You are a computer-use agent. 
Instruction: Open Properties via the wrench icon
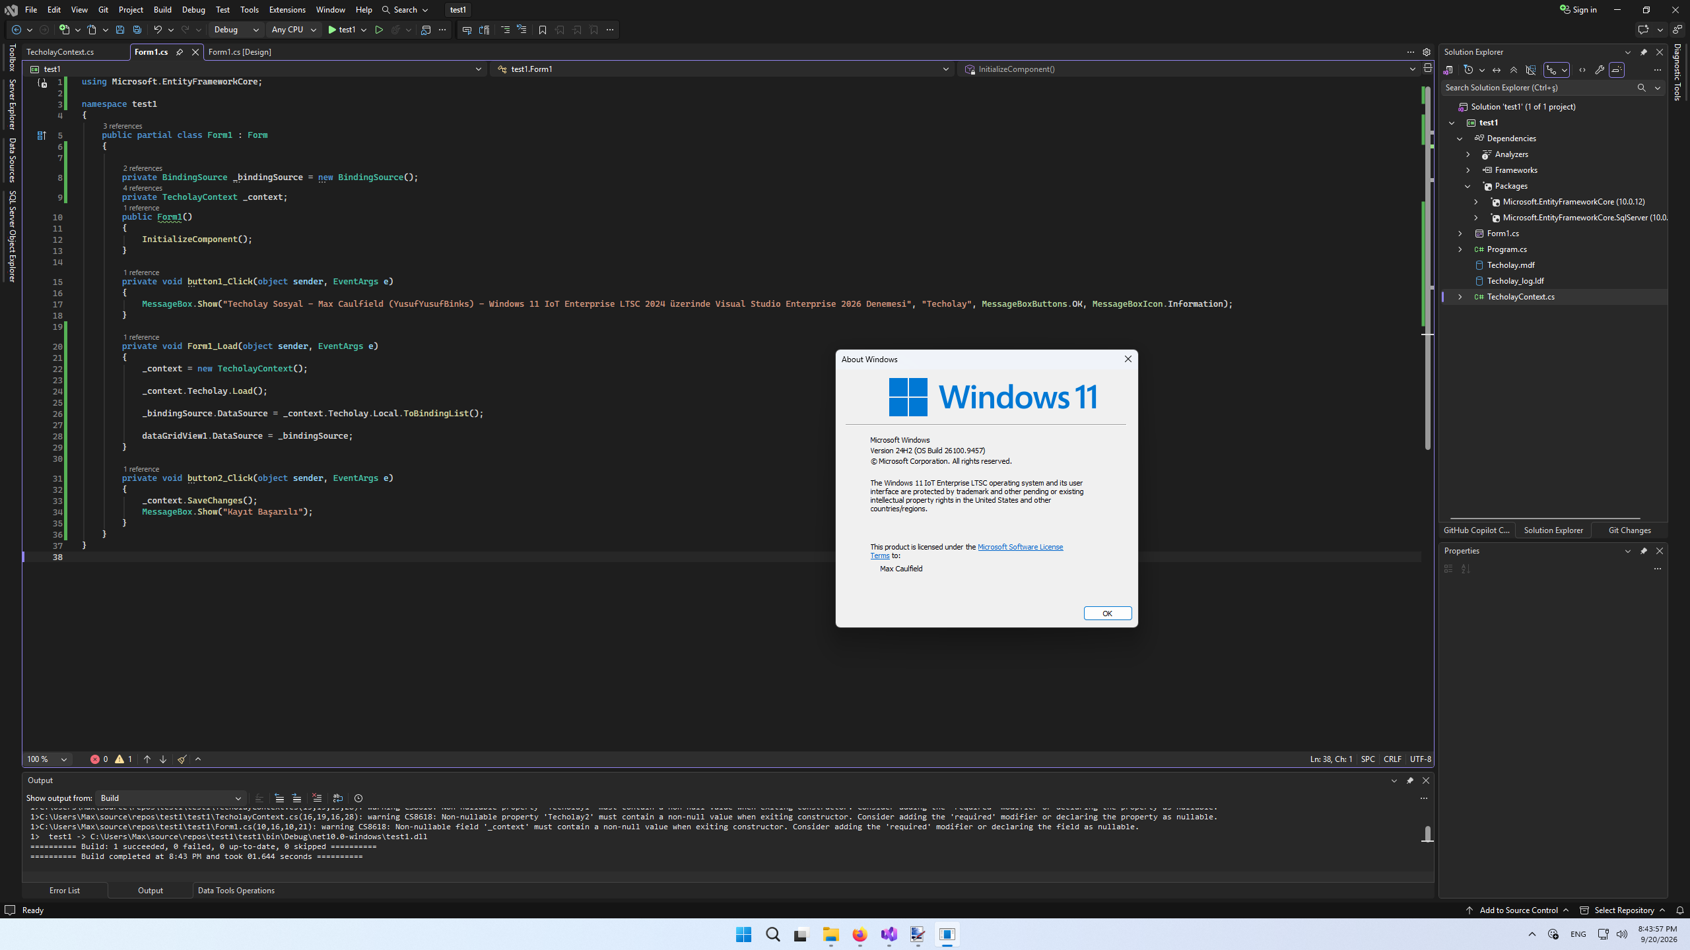1600,70
